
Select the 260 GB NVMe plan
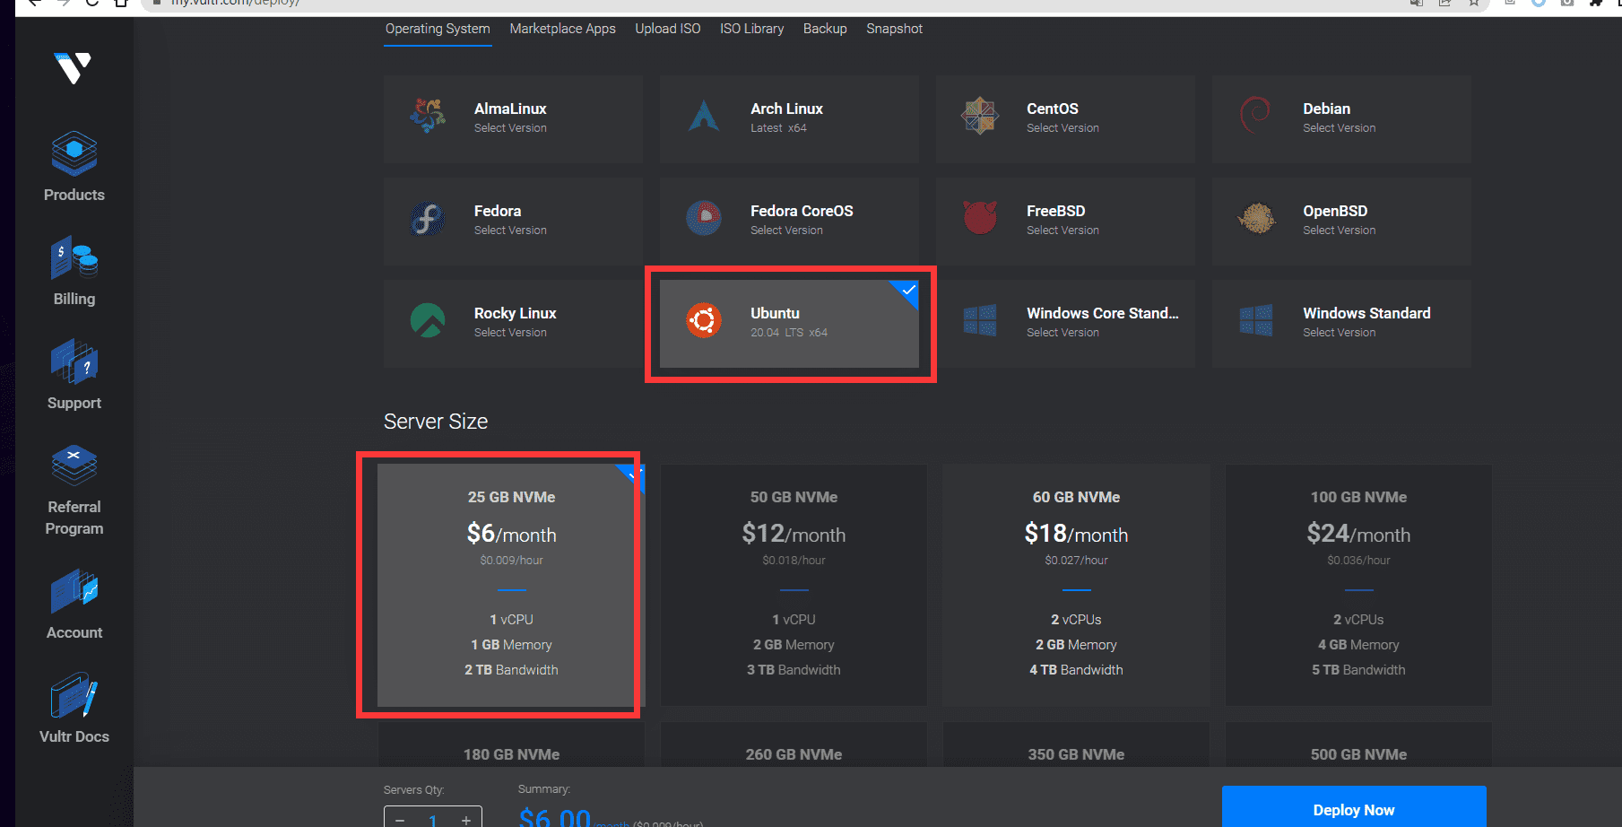click(x=794, y=746)
